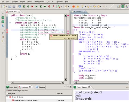
Task: Click the green downward process-to-end icon
Action: [x=41, y=6]
